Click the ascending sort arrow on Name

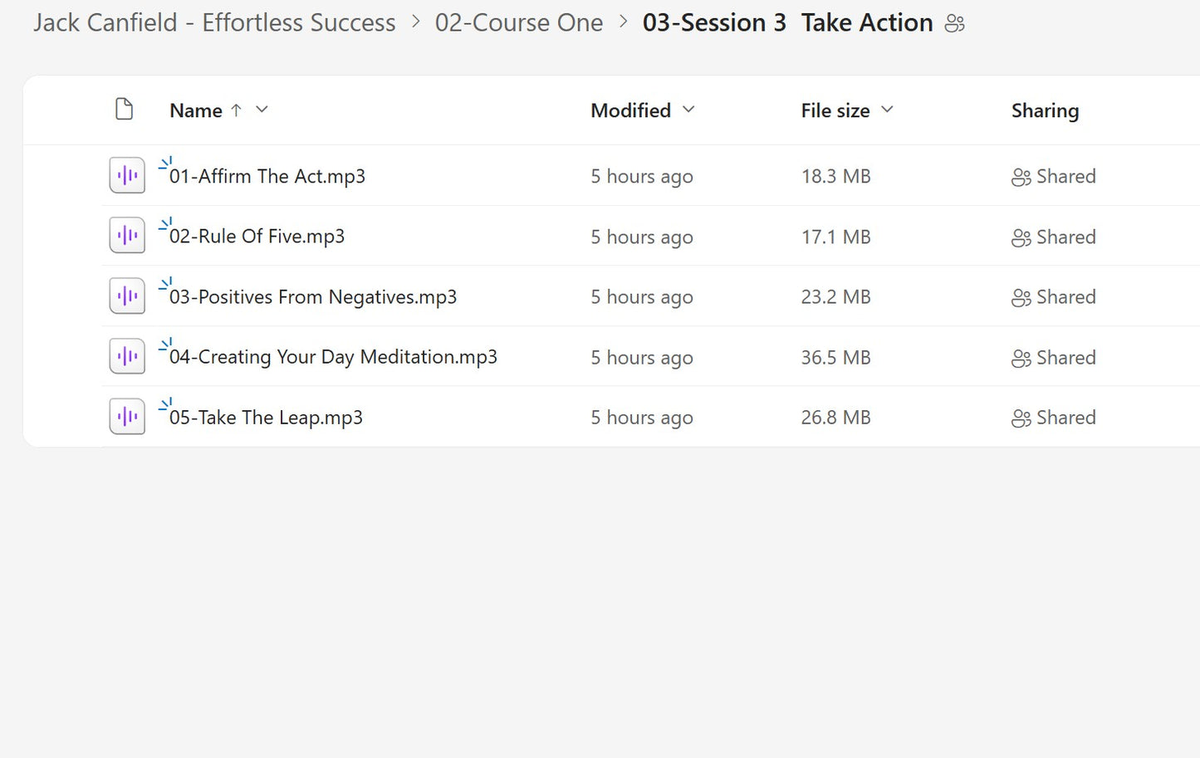point(237,110)
